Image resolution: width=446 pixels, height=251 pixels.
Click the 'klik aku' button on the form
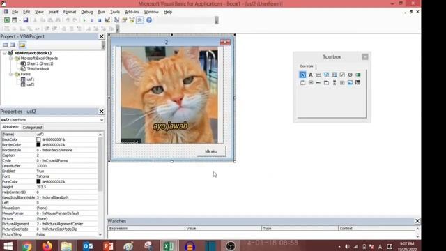[x=211, y=151]
